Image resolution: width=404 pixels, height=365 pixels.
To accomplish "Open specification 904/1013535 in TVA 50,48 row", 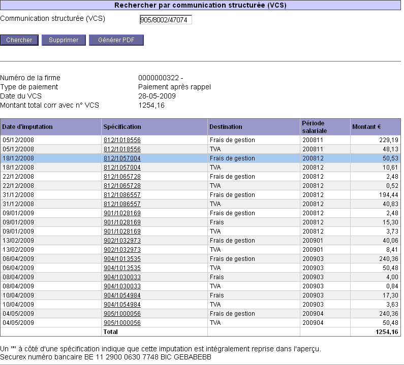I will pos(122,268).
